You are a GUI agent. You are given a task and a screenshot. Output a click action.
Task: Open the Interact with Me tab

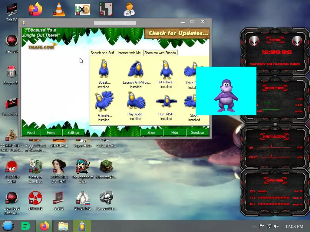pos(129,53)
